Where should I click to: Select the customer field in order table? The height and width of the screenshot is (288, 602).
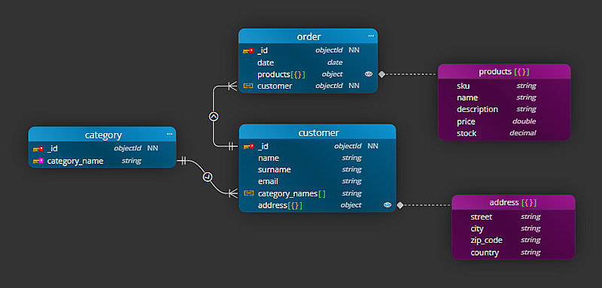tap(309, 86)
